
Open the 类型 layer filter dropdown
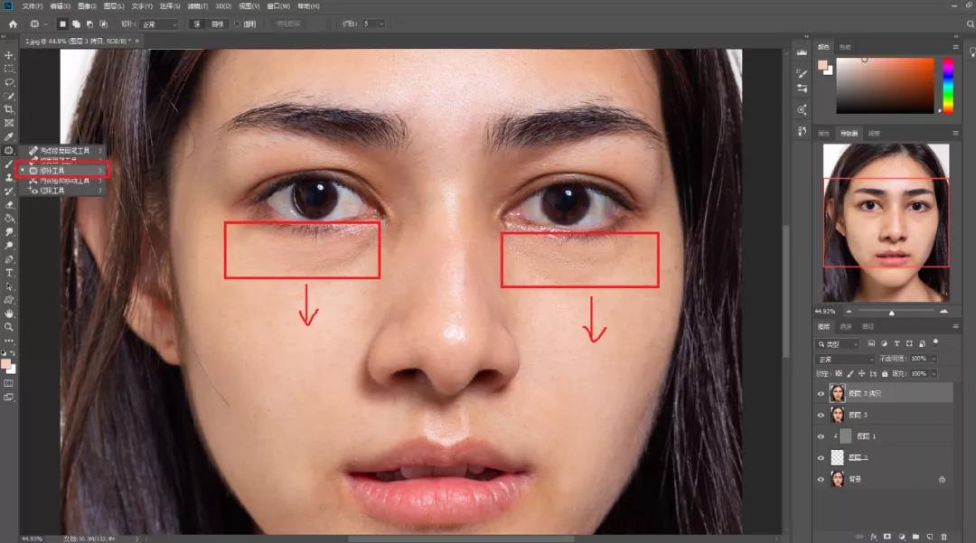pyautogui.click(x=838, y=344)
